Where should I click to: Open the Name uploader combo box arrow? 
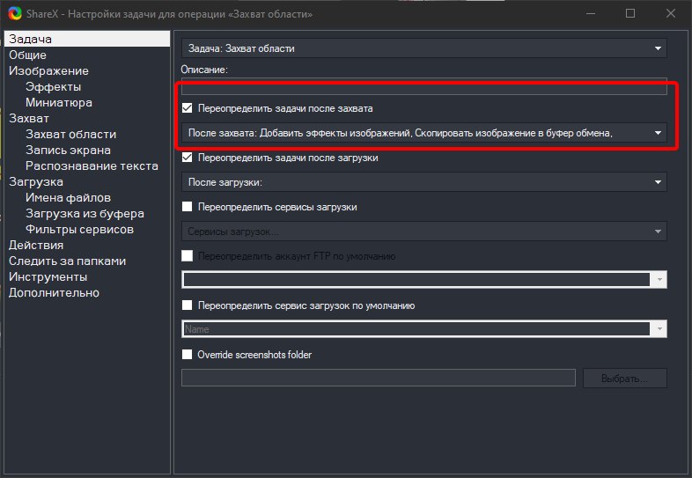659,329
